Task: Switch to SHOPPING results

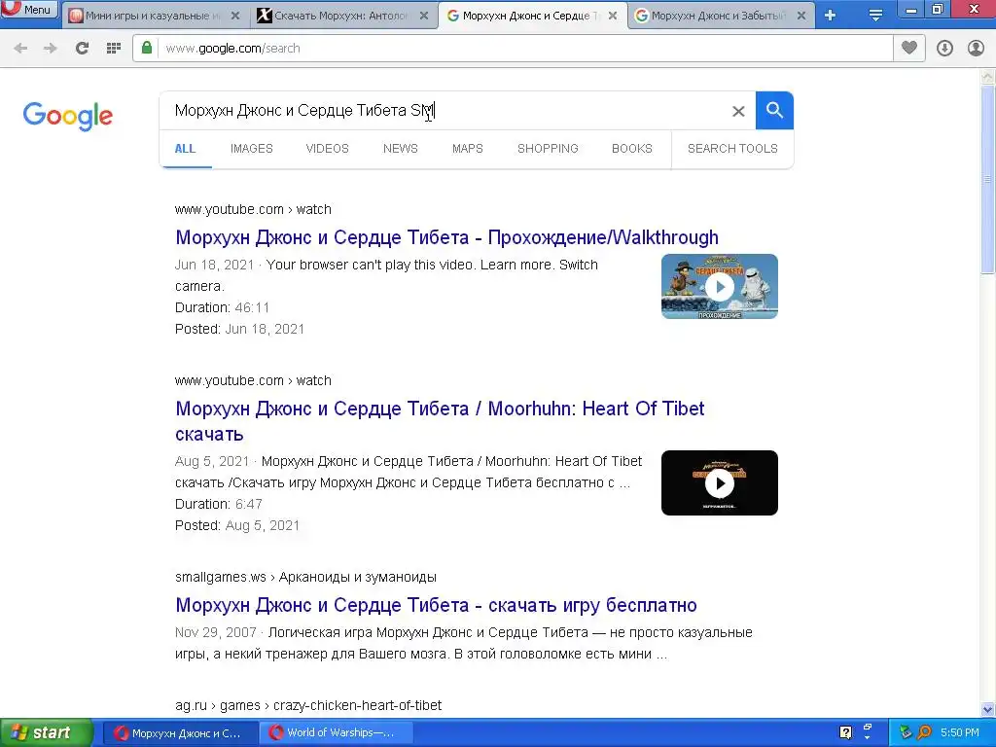Action: [x=548, y=149]
